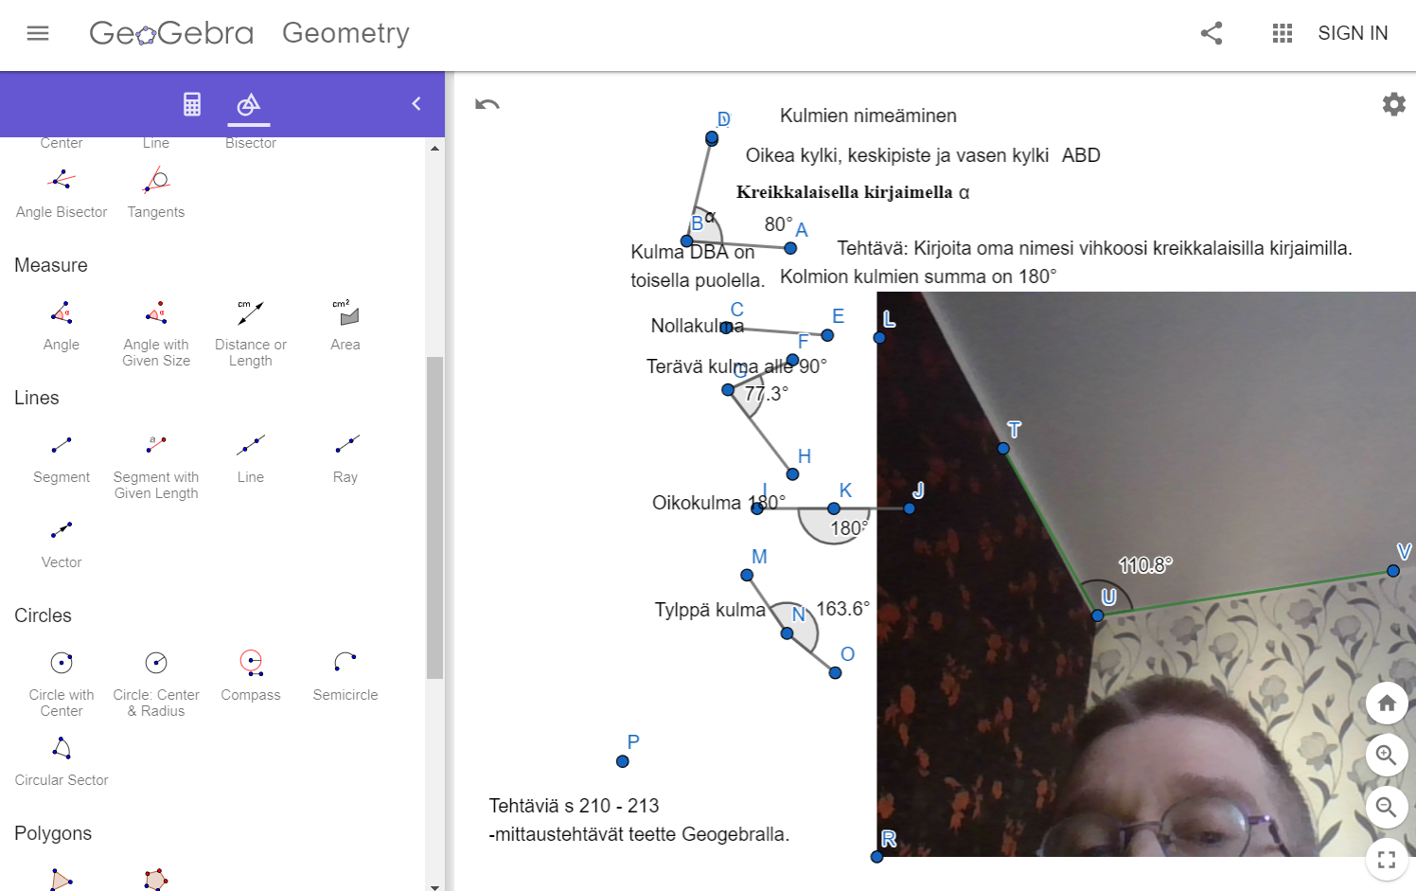Click the 'Kulmien nimeäminen' text
Viewport: 1416px width, 891px height.
(x=868, y=116)
